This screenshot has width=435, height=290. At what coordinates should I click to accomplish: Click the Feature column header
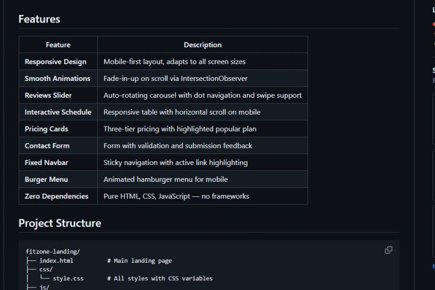[58, 45]
